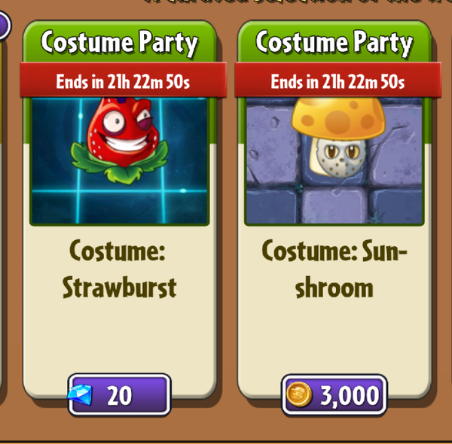Click the Sun-shroom's cheese hat
The width and height of the screenshot is (452, 444).
pyautogui.click(x=338, y=118)
